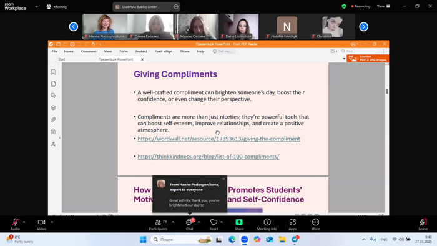This screenshot has height=246, width=437.
Task: Click the green Share screen icon
Action: tap(239, 222)
